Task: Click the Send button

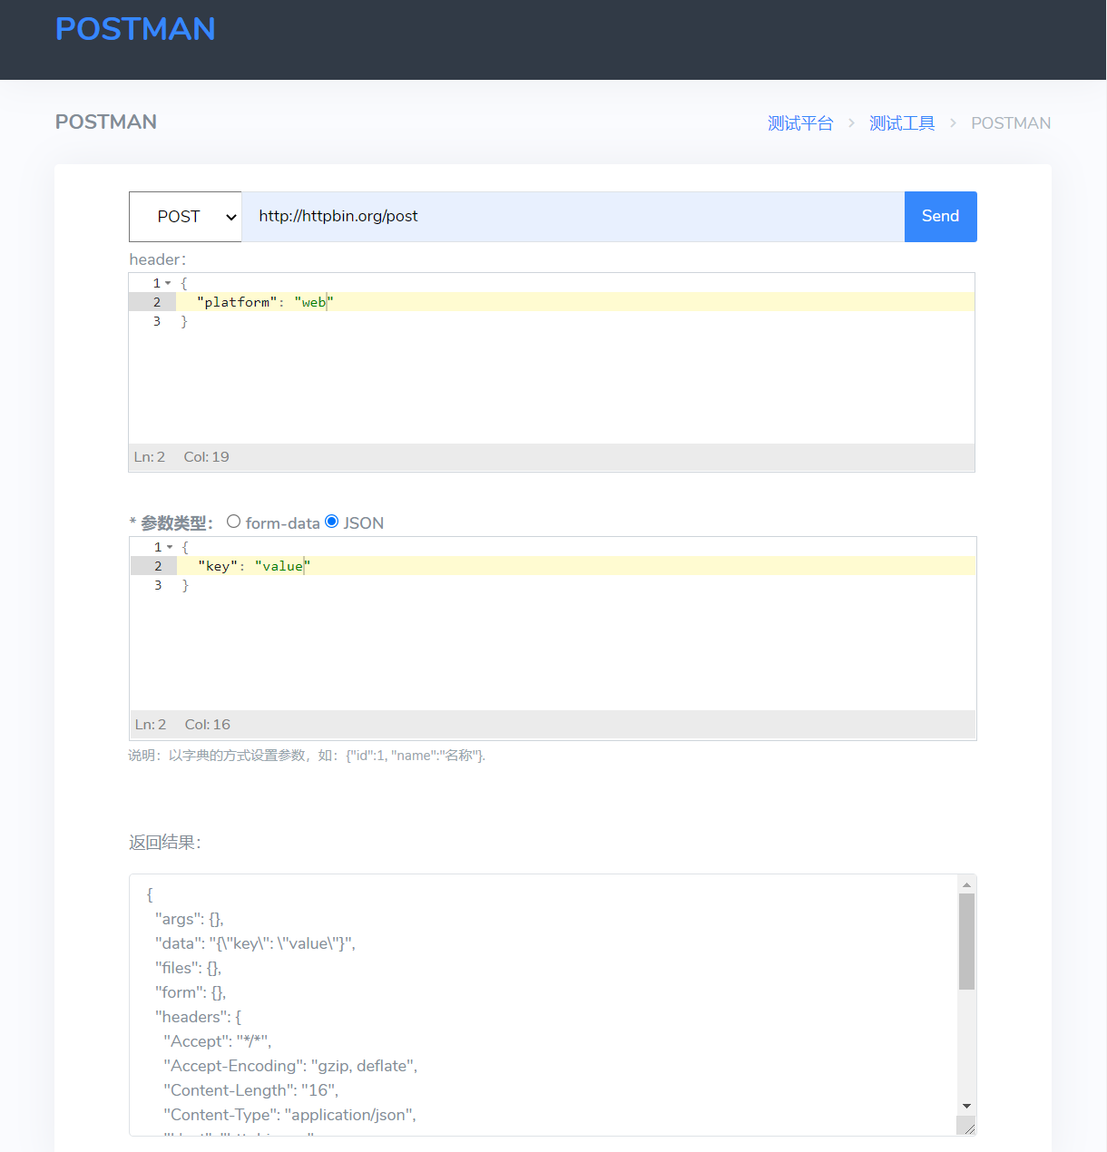Action: pos(941,217)
